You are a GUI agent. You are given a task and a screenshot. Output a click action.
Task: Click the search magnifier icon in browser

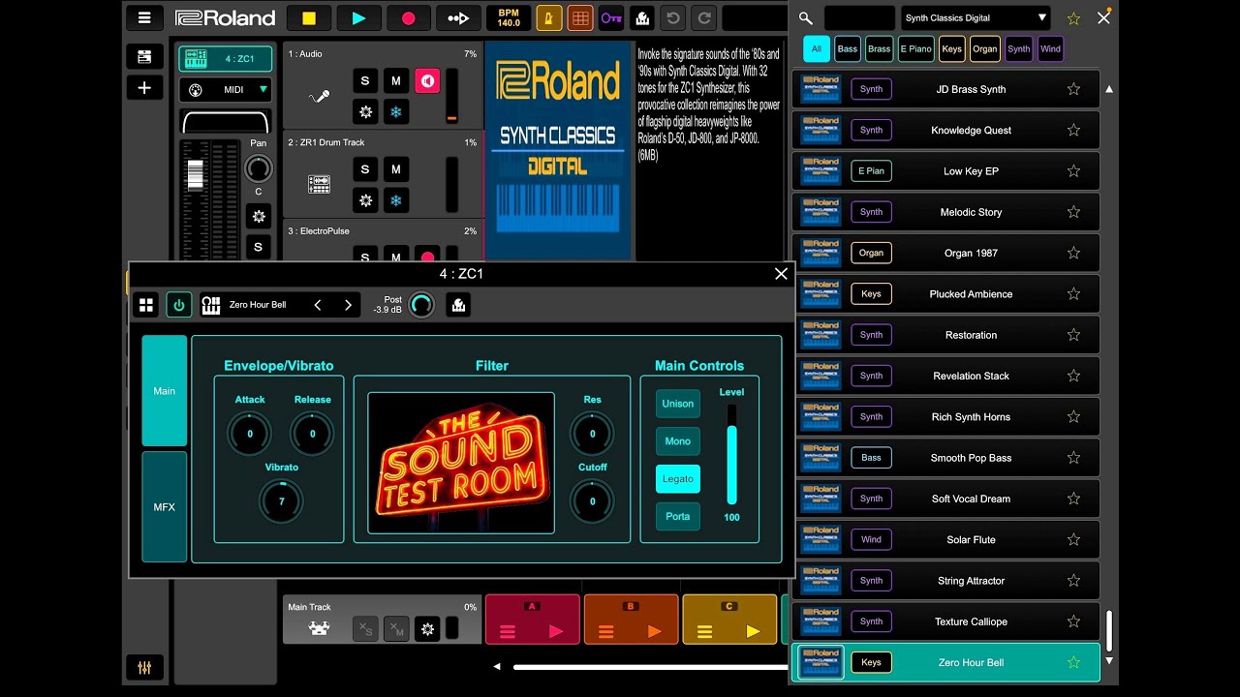click(x=806, y=17)
